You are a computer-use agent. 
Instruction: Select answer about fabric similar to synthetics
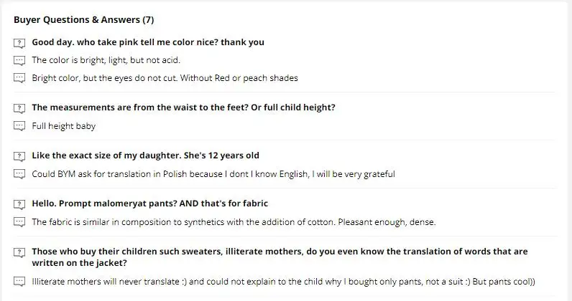[234, 222]
